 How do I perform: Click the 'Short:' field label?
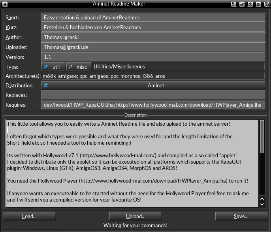point(12,17)
